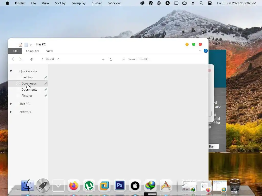262x196 pixels.
Task: Click the chevron-down box in dock
Action: click(58, 186)
